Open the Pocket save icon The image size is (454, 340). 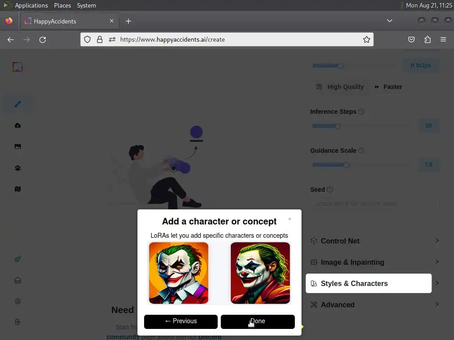pos(411,39)
